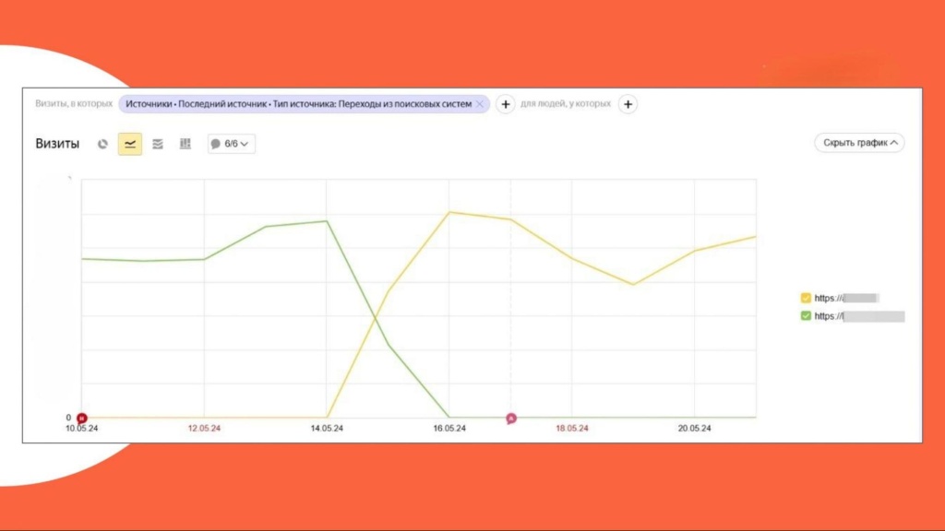
Task: Click the green legend URL label
Action: (858, 316)
